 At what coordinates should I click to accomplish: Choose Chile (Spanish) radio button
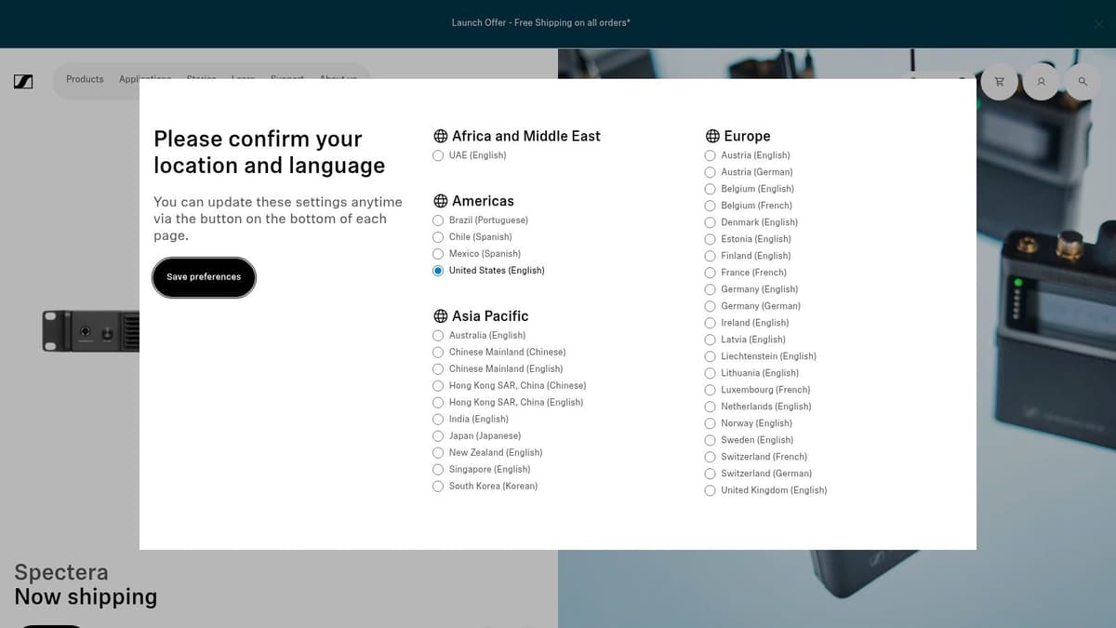pyautogui.click(x=438, y=237)
